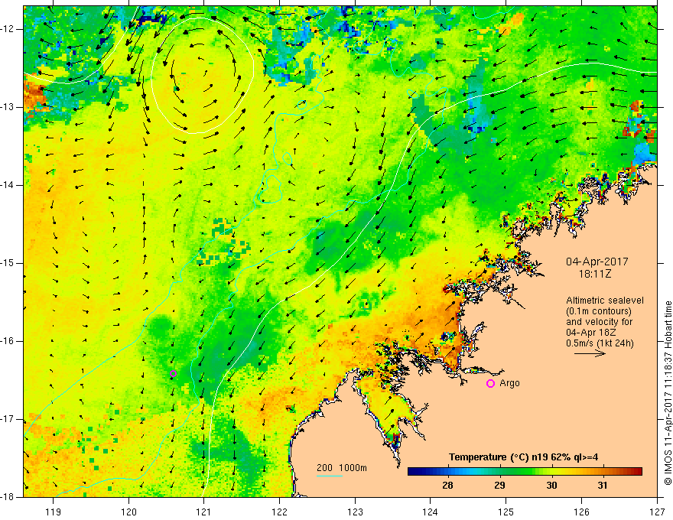Click the 04-Apr-2017 date label
Image resolution: width=673 pixels, height=520 pixels.
[x=597, y=262]
